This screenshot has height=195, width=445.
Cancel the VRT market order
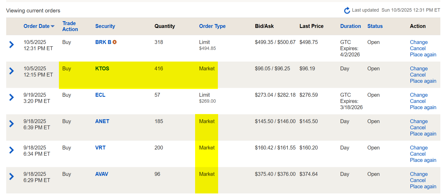[x=418, y=154]
